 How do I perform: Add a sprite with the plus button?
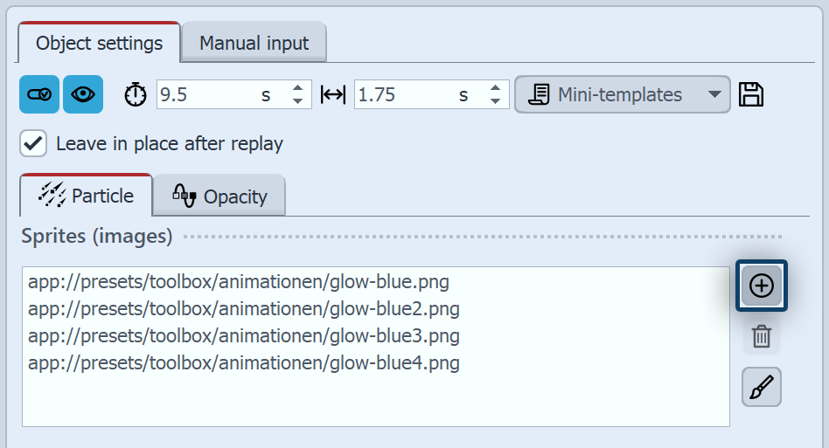762,286
